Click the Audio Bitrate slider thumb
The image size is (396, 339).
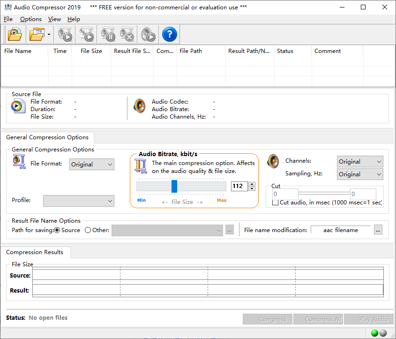tap(174, 186)
